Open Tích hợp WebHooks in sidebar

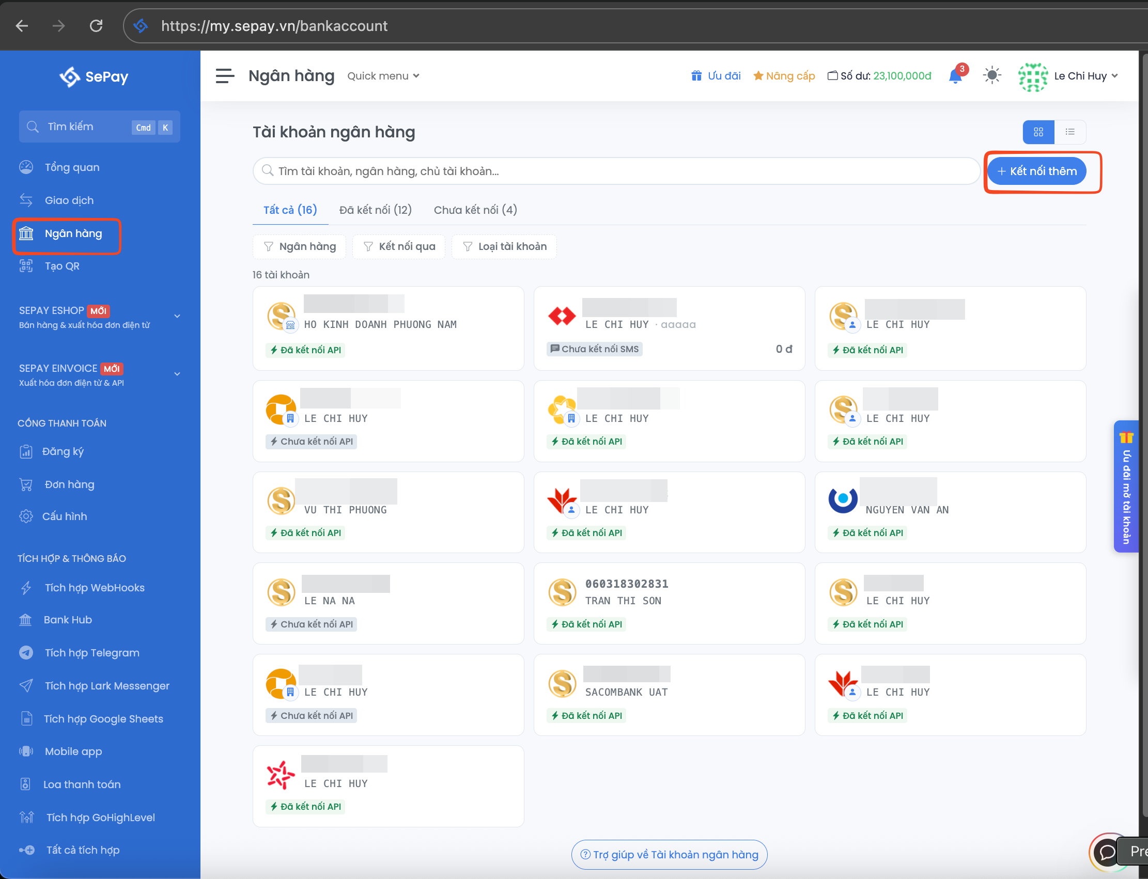coord(94,588)
